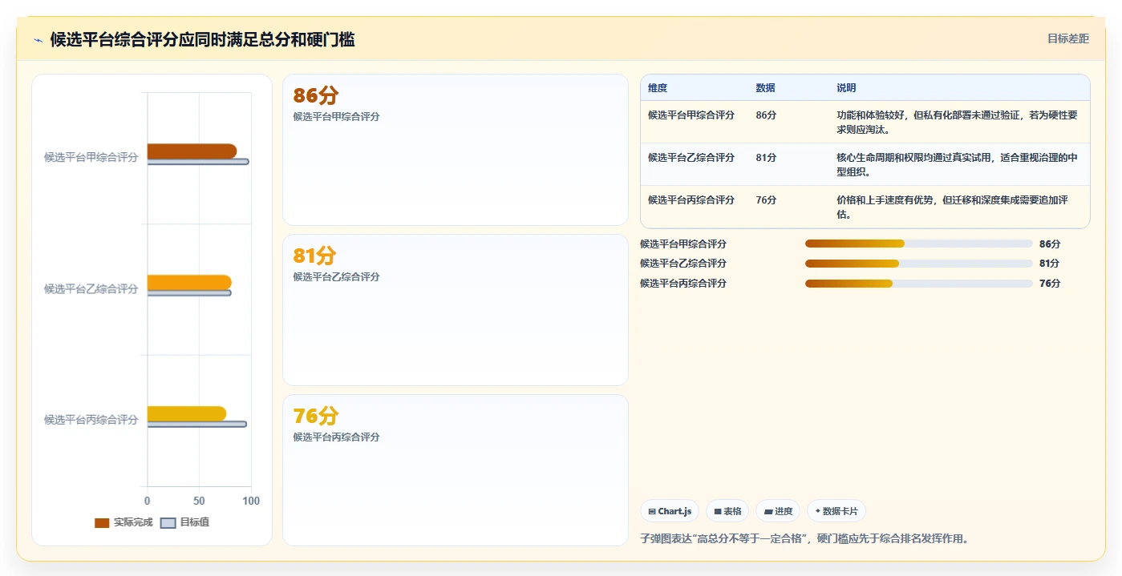The image size is (1122, 576).
Task: Click the gray target bar for 候选平台甲
Action: [x=198, y=162]
